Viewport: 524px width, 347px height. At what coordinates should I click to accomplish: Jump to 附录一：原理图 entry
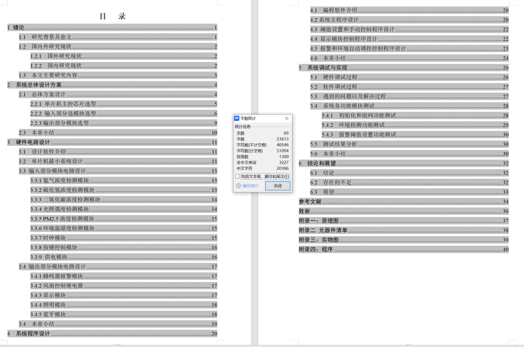point(318,221)
